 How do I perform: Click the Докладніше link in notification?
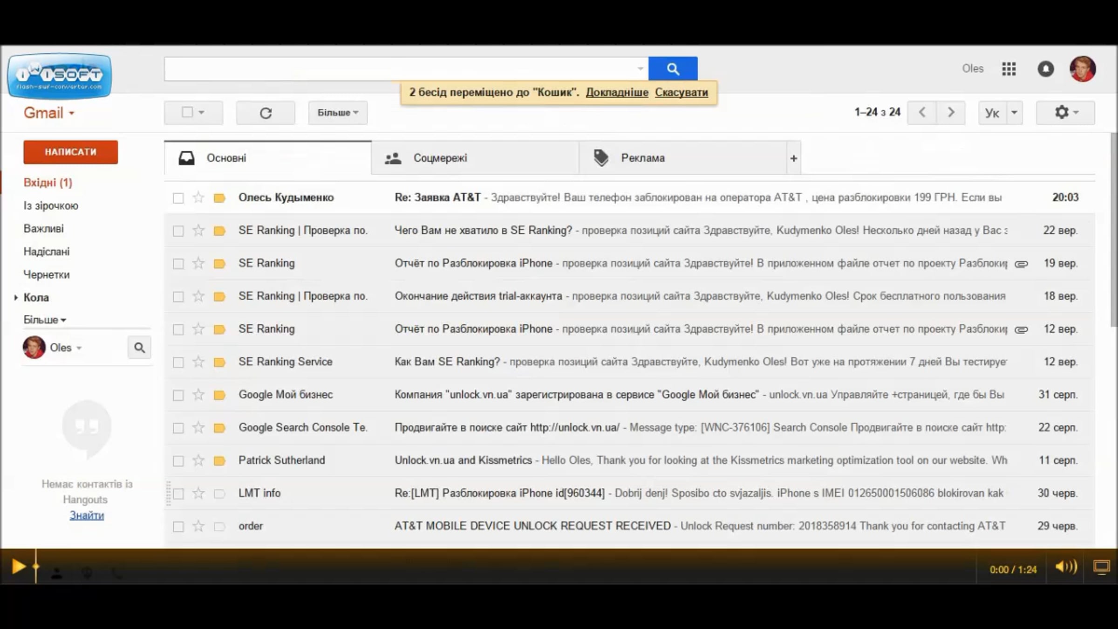tap(617, 92)
